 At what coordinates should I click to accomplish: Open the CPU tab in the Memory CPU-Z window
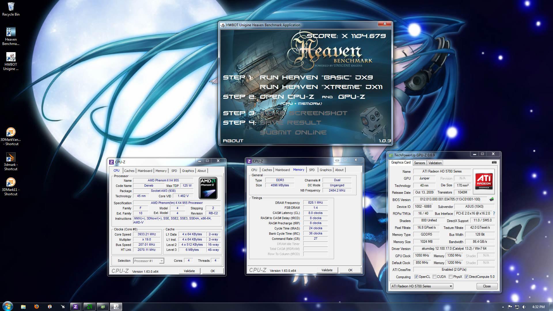[254, 170]
